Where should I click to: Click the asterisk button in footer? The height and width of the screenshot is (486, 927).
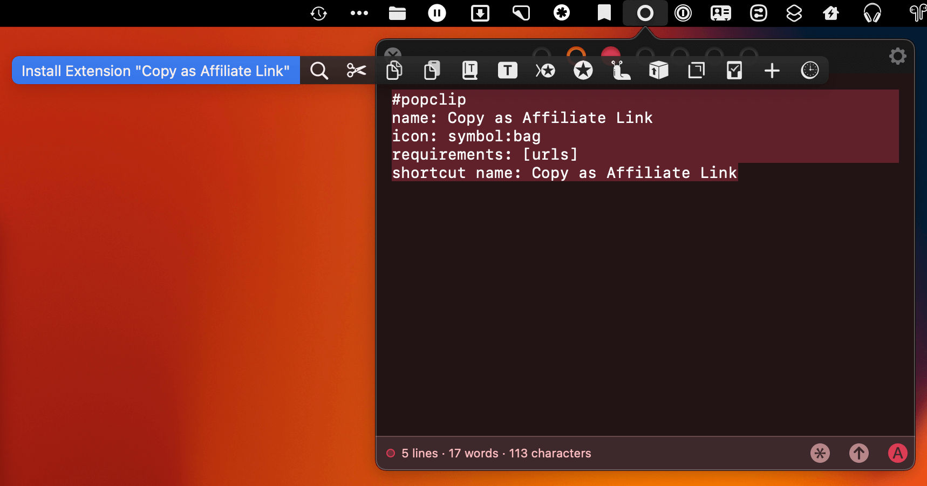tap(820, 453)
